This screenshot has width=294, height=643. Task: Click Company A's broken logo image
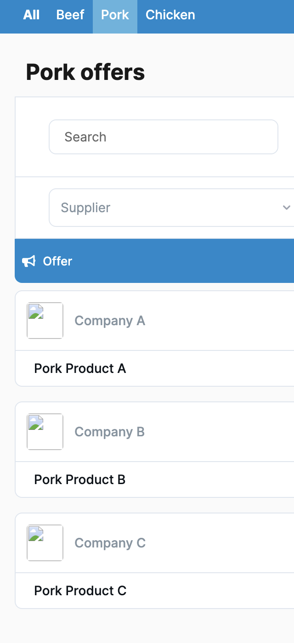pos(45,321)
